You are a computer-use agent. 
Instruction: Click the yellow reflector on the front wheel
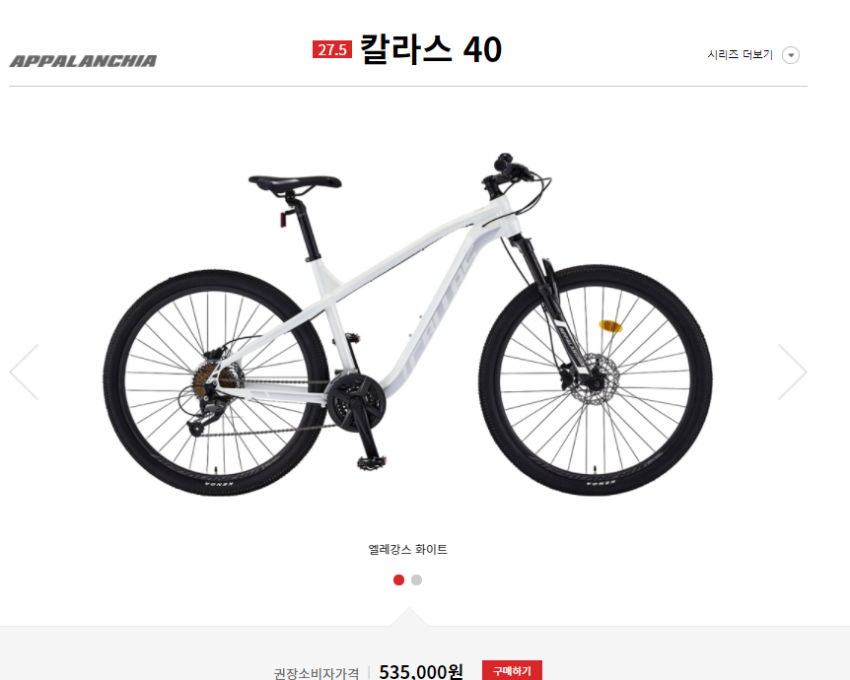pyautogui.click(x=609, y=326)
